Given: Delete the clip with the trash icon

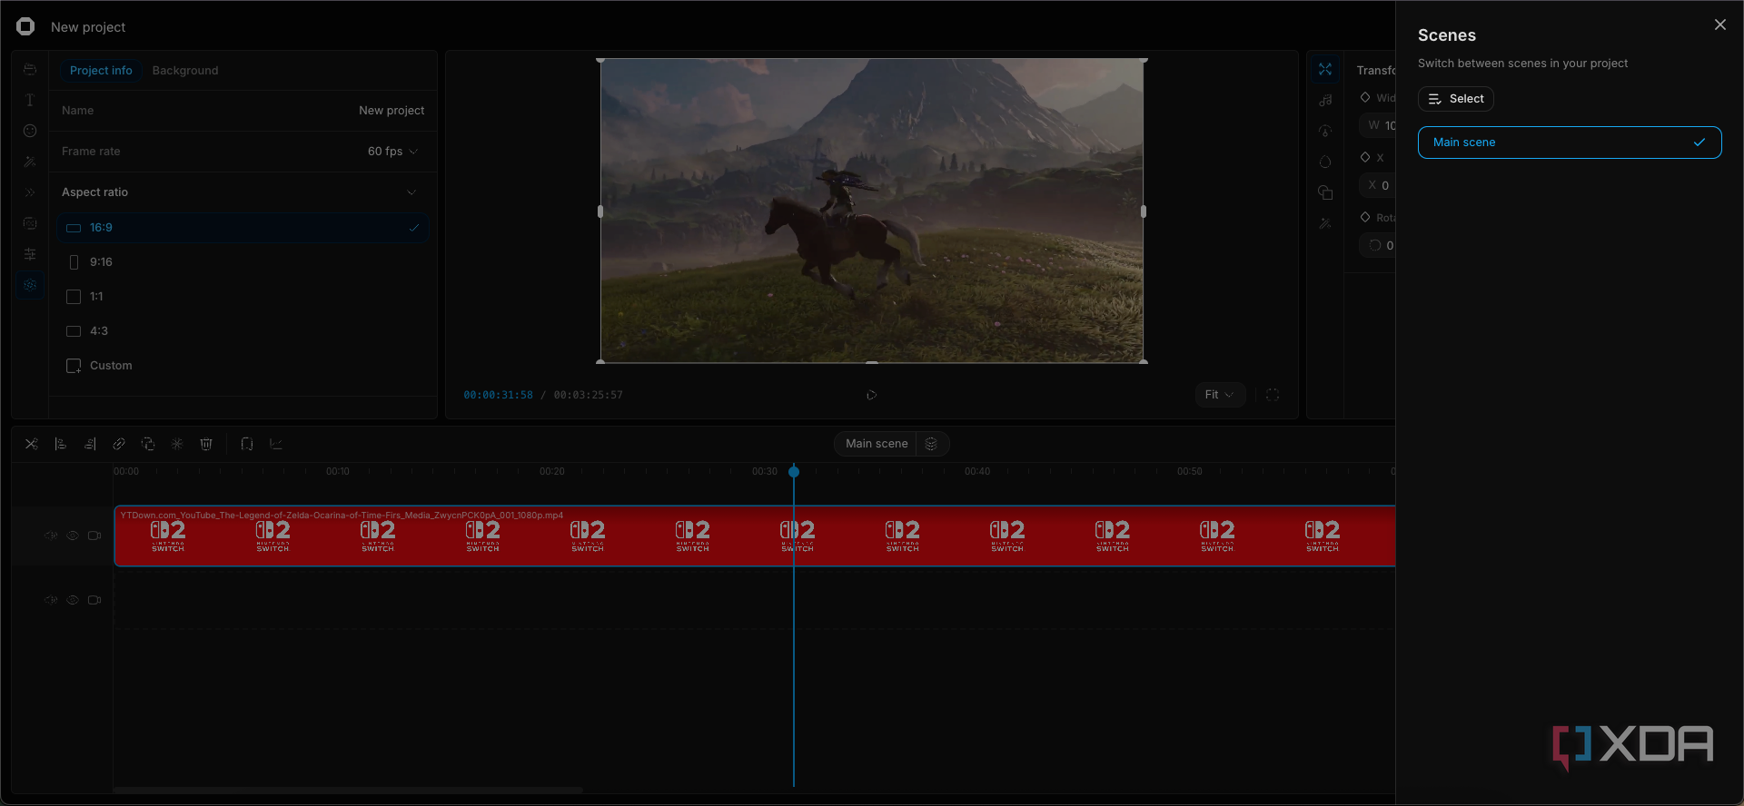Looking at the screenshot, I should (206, 444).
